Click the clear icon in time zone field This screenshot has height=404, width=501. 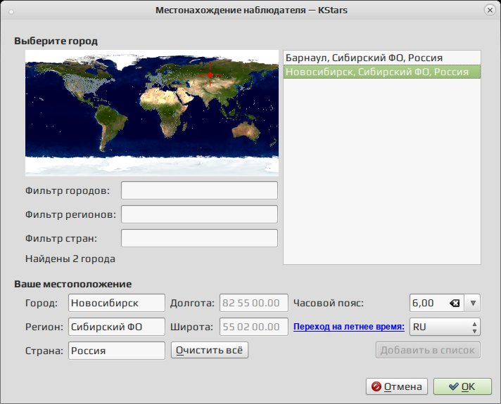455,303
